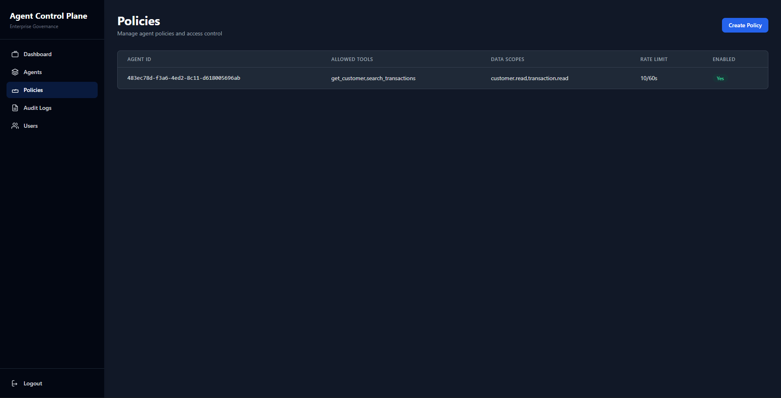This screenshot has width=781, height=398.
Task: Click the green Yes enabled badge
Action: (x=720, y=79)
